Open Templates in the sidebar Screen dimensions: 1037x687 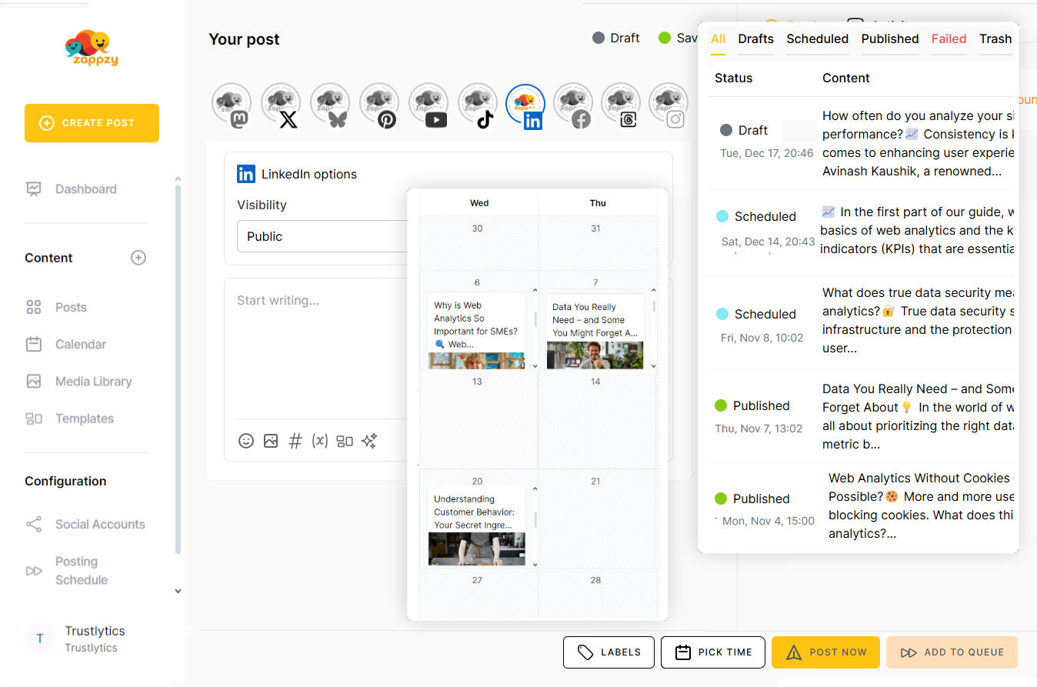(70, 419)
